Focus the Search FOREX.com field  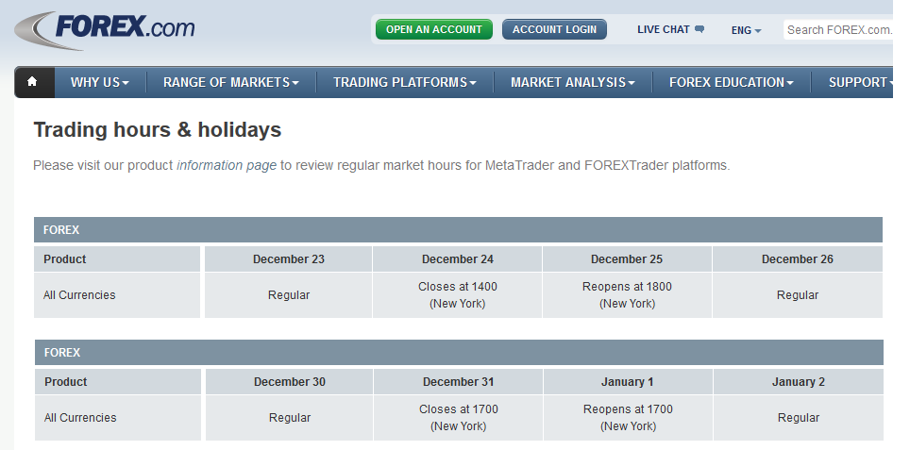coord(837,29)
